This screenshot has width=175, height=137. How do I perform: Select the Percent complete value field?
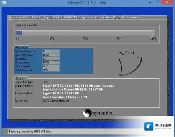click(x=51, y=51)
